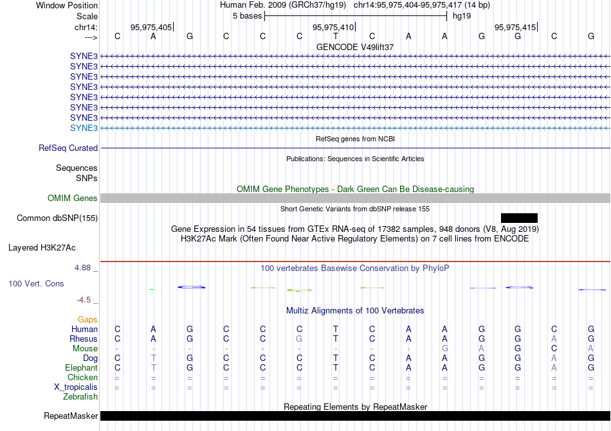The width and height of the screenshot is (611, 431).
Task: Click the Scale label
Action: (x=87, y=16)
